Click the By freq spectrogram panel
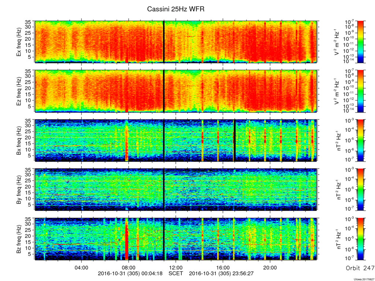This screenshot has width=375, height=281. (176, 189)
